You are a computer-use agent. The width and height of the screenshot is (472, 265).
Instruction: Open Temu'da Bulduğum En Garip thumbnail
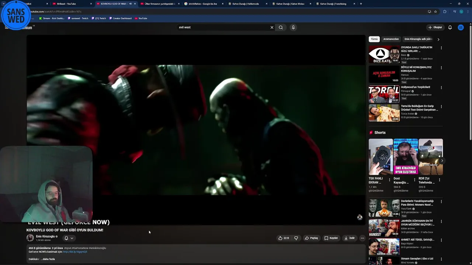(x=384, y=113)
